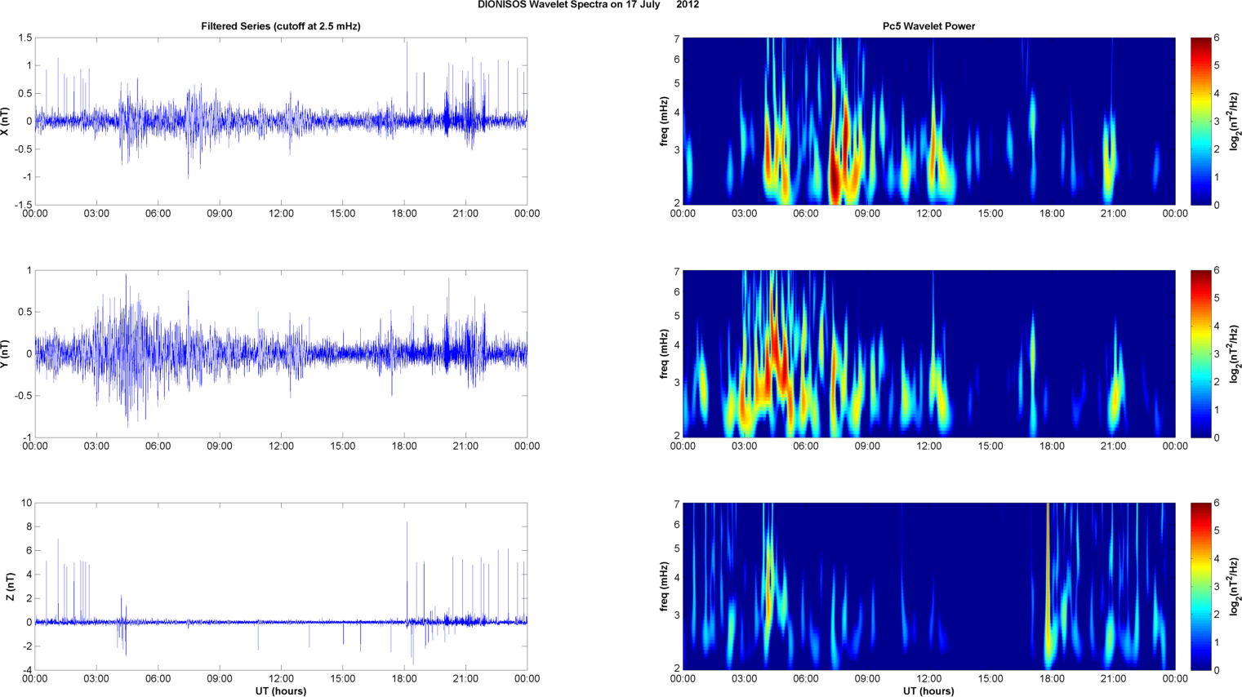Click the '-4' tick on the Z time series
Screen dimensions: 1242x697
[x=27, y=670]
